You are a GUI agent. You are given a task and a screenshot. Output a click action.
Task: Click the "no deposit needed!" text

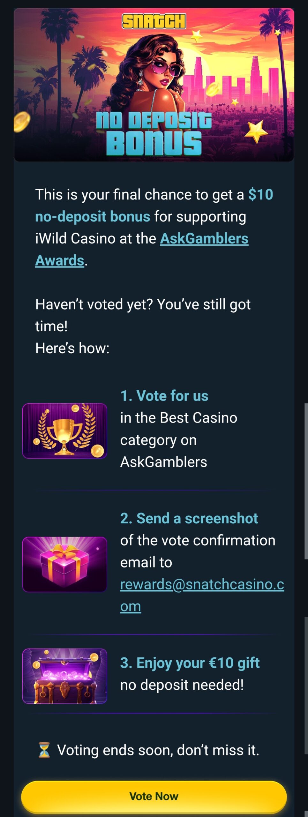tap(182, 685)
